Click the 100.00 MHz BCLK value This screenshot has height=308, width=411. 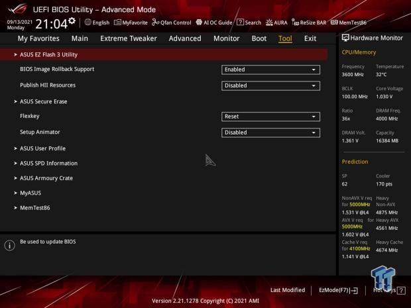pyautogui.click(x=355, y=97)
